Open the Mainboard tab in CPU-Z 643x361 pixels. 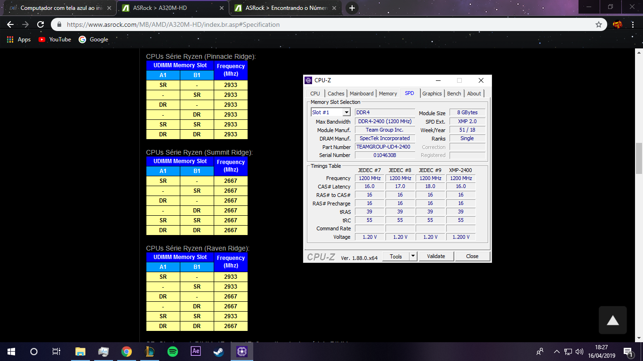pos(361,94)
